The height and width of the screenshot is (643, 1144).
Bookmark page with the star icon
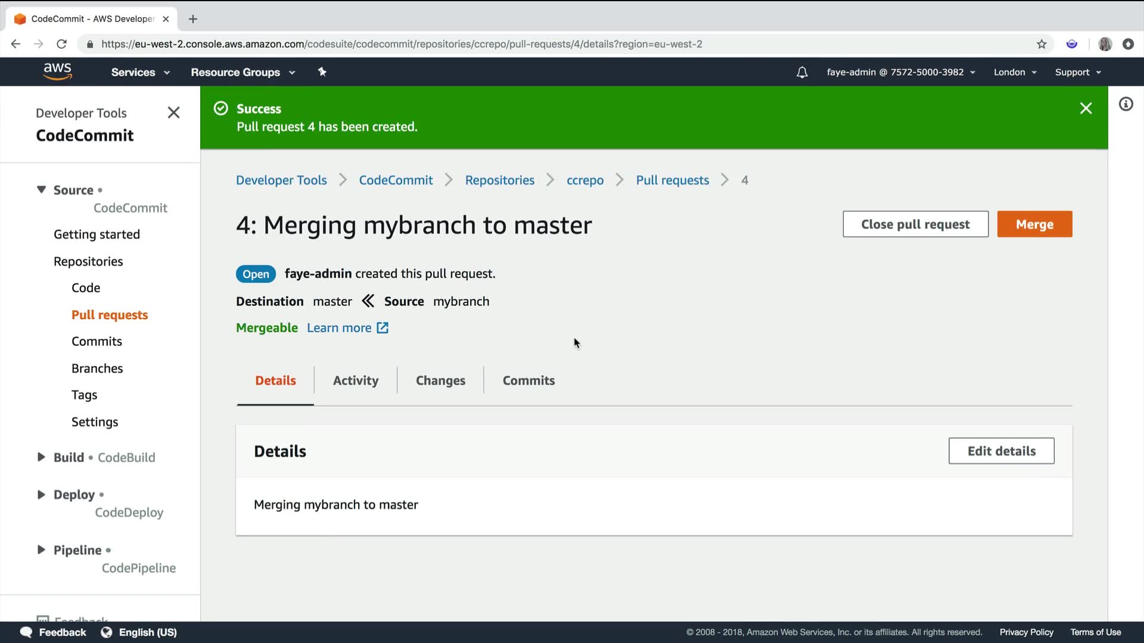tap(1042, 44)
